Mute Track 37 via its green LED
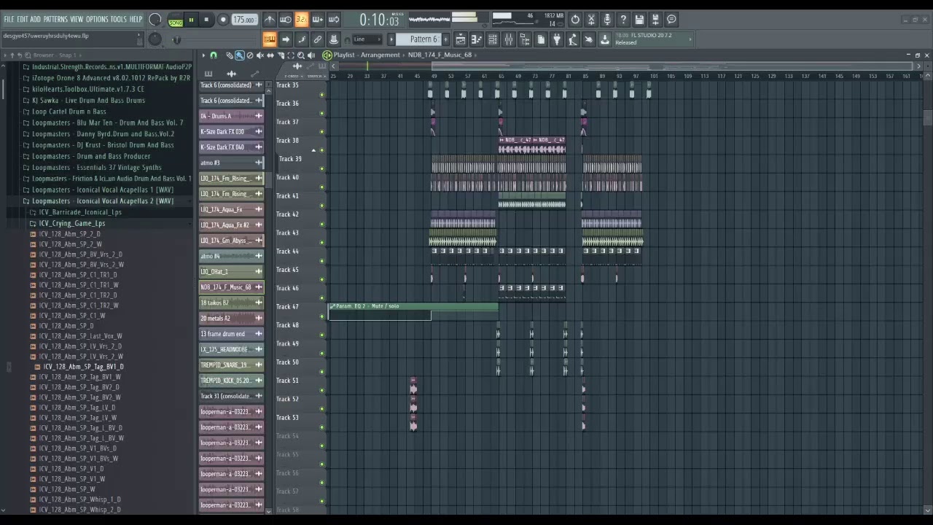The width and height of the screenshot is (933, 525). coord(321,132)
